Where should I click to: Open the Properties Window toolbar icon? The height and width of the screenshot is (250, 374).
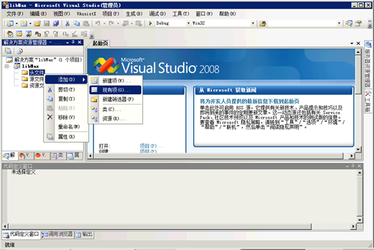click(358, 23)
